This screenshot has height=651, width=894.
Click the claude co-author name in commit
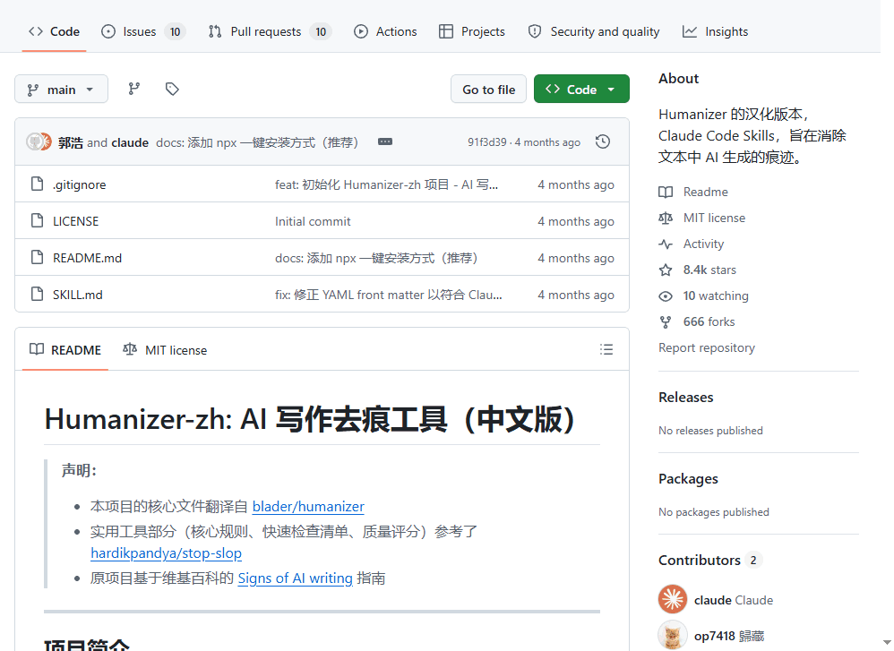tap(130, 142)
